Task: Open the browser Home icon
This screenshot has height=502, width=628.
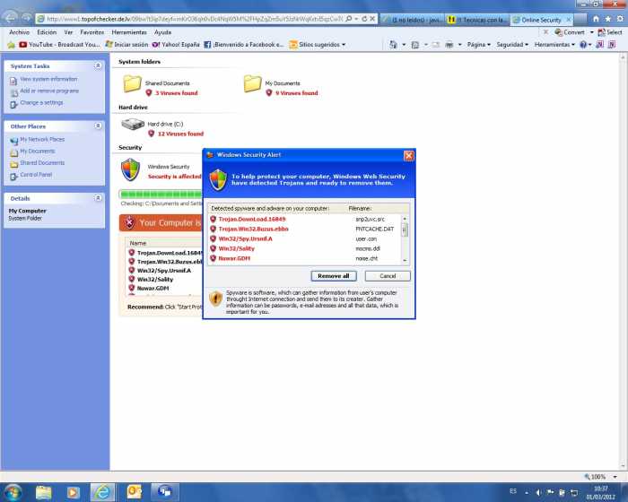Action: (596, 19)
